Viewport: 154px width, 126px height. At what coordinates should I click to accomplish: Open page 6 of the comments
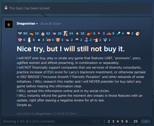coord(127,121)
